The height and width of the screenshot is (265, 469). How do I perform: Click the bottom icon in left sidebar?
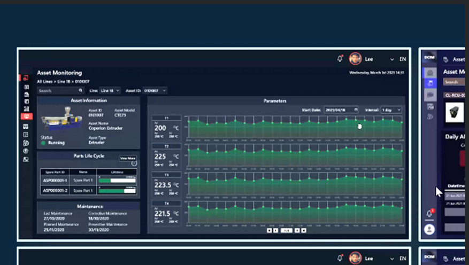click(x=26, y=159)
